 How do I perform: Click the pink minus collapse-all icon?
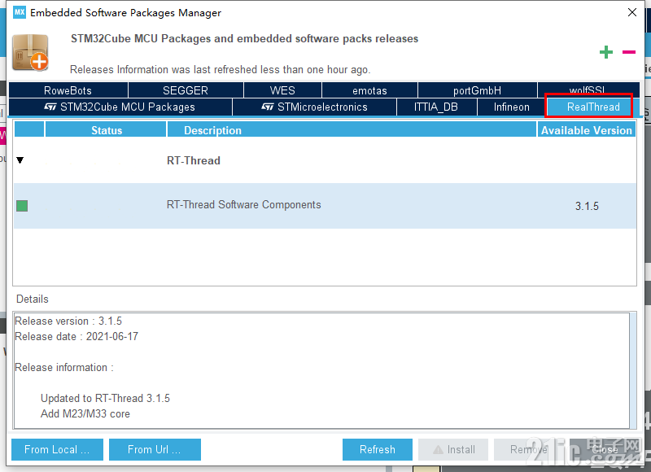[629, 52]
